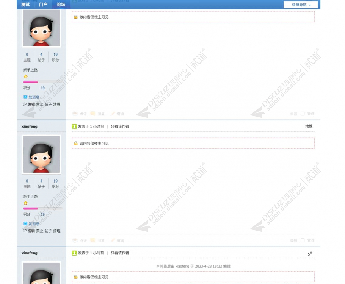Click 清理 in the topmost post sidebar
Image resolution: width=345 pixels, height=284 pixels.
(57, 105)
